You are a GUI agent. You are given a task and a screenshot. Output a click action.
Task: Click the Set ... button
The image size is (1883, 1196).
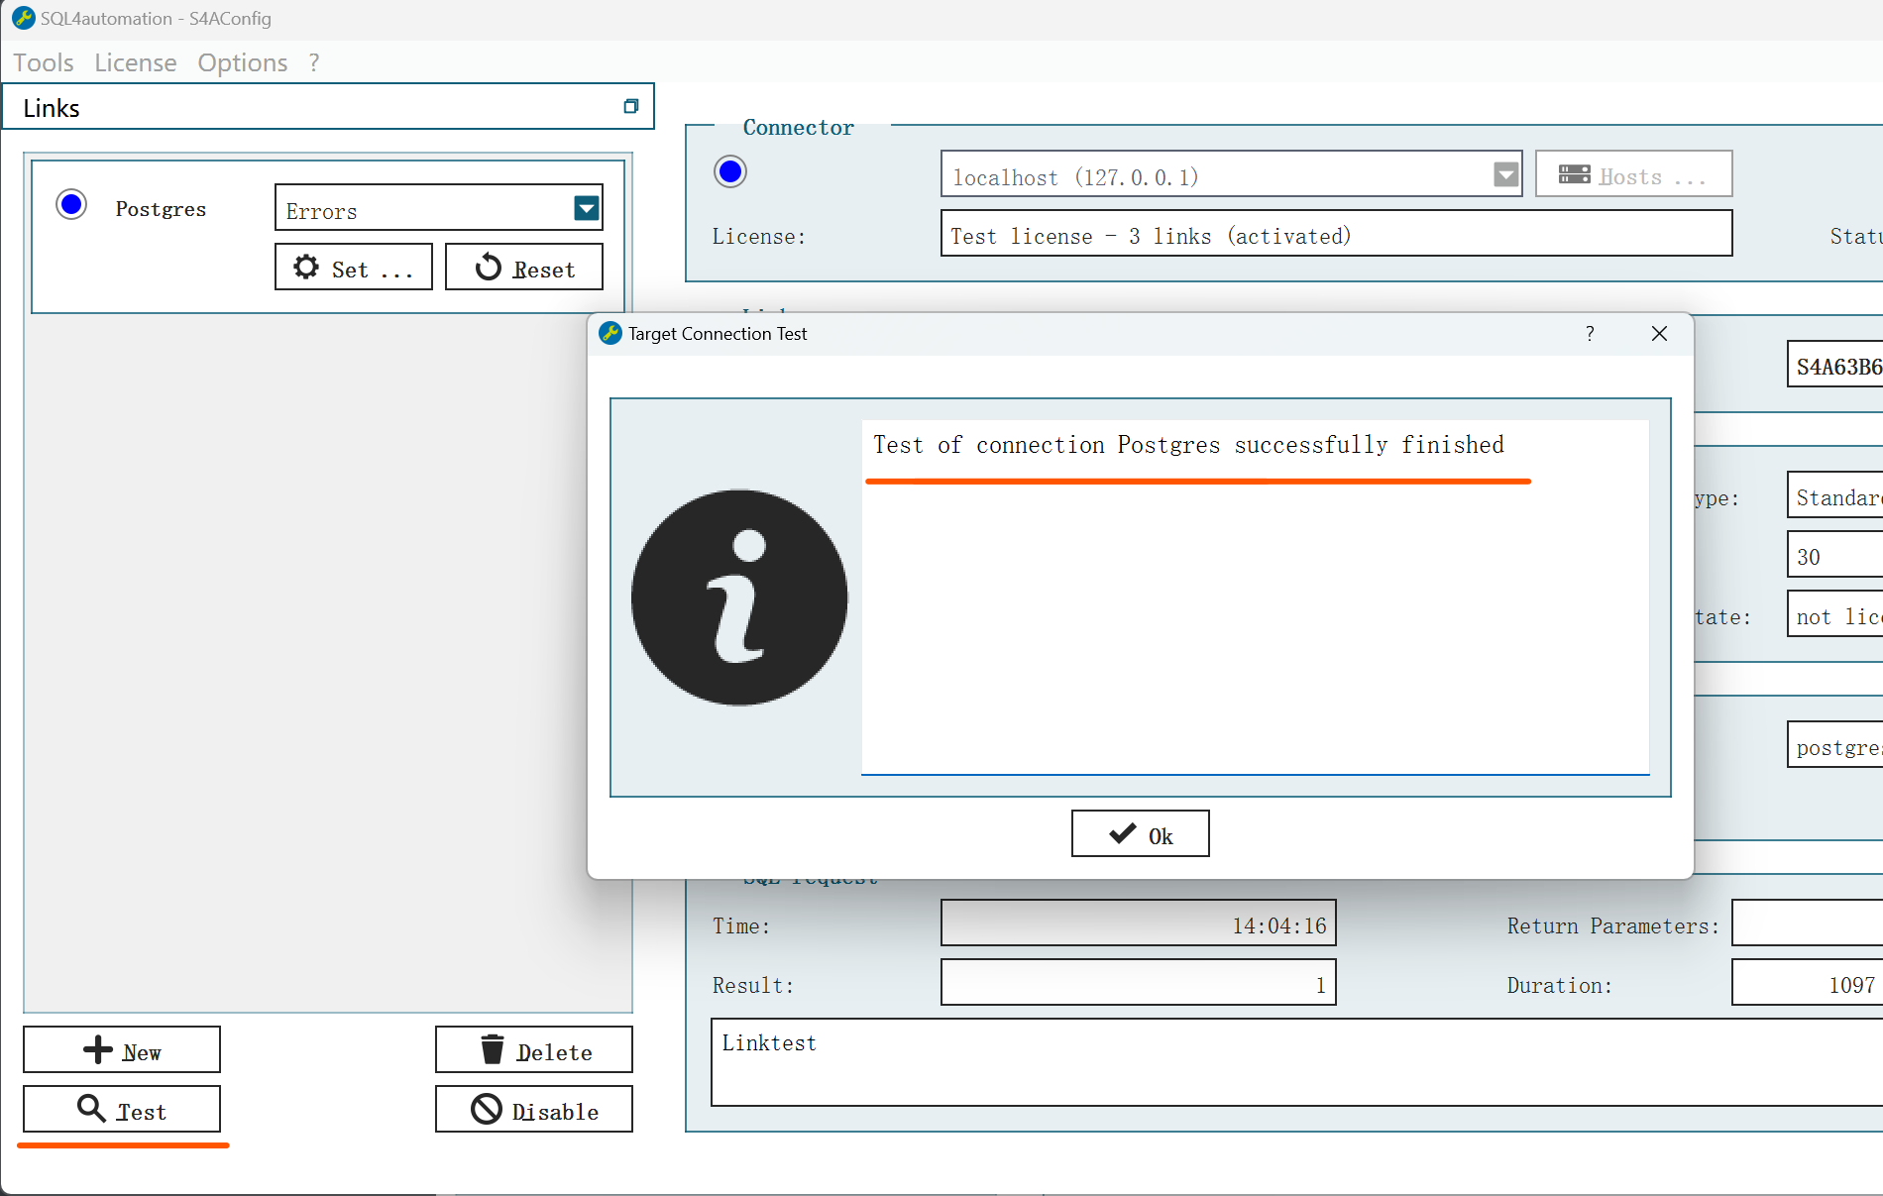[x=354, y=267]
